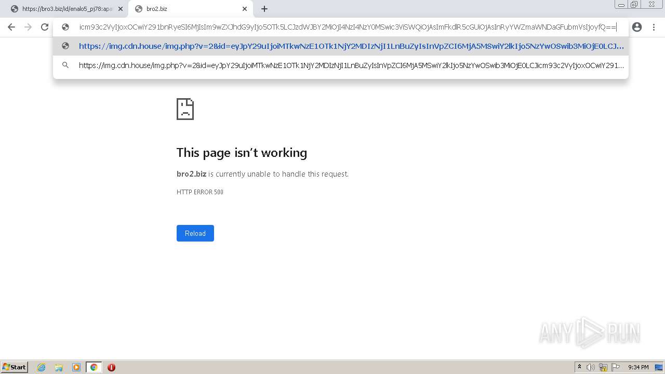Click the show desktop monitor icon
665x374 pixels.
[x=659, y=367]
